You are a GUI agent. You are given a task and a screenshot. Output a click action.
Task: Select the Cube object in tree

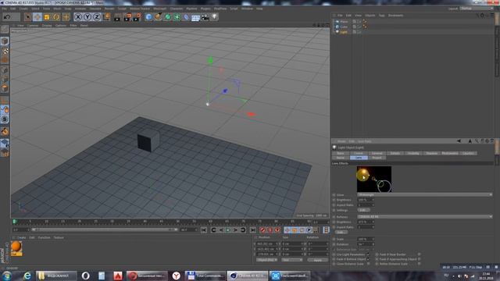344,27
